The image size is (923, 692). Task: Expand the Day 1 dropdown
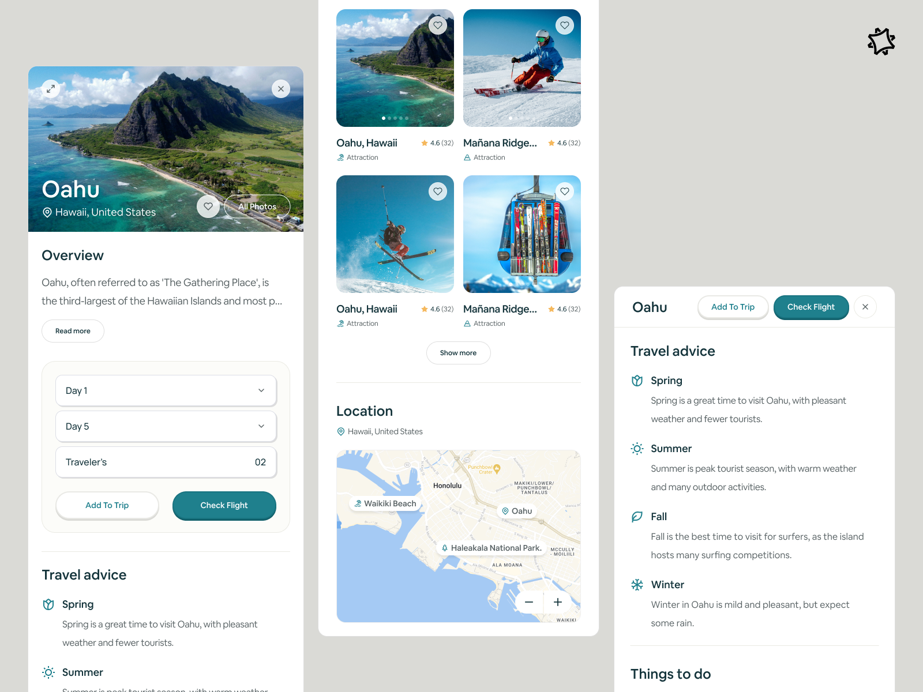166,390
